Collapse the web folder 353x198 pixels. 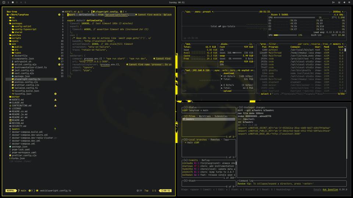coord(13,44)
